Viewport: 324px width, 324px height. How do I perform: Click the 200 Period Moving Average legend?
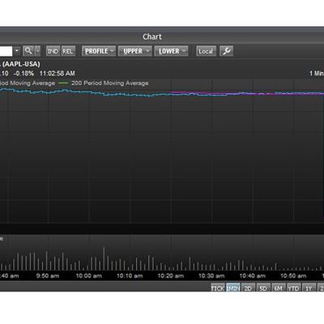click(x=104, y=83)
